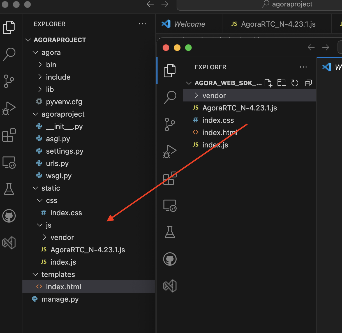This screenshot has width=342, height=333.
Task: Open AgoraRTC_N-4.23.1.js in the front Agora Web SDK window
Action: (x=250, y=108)
